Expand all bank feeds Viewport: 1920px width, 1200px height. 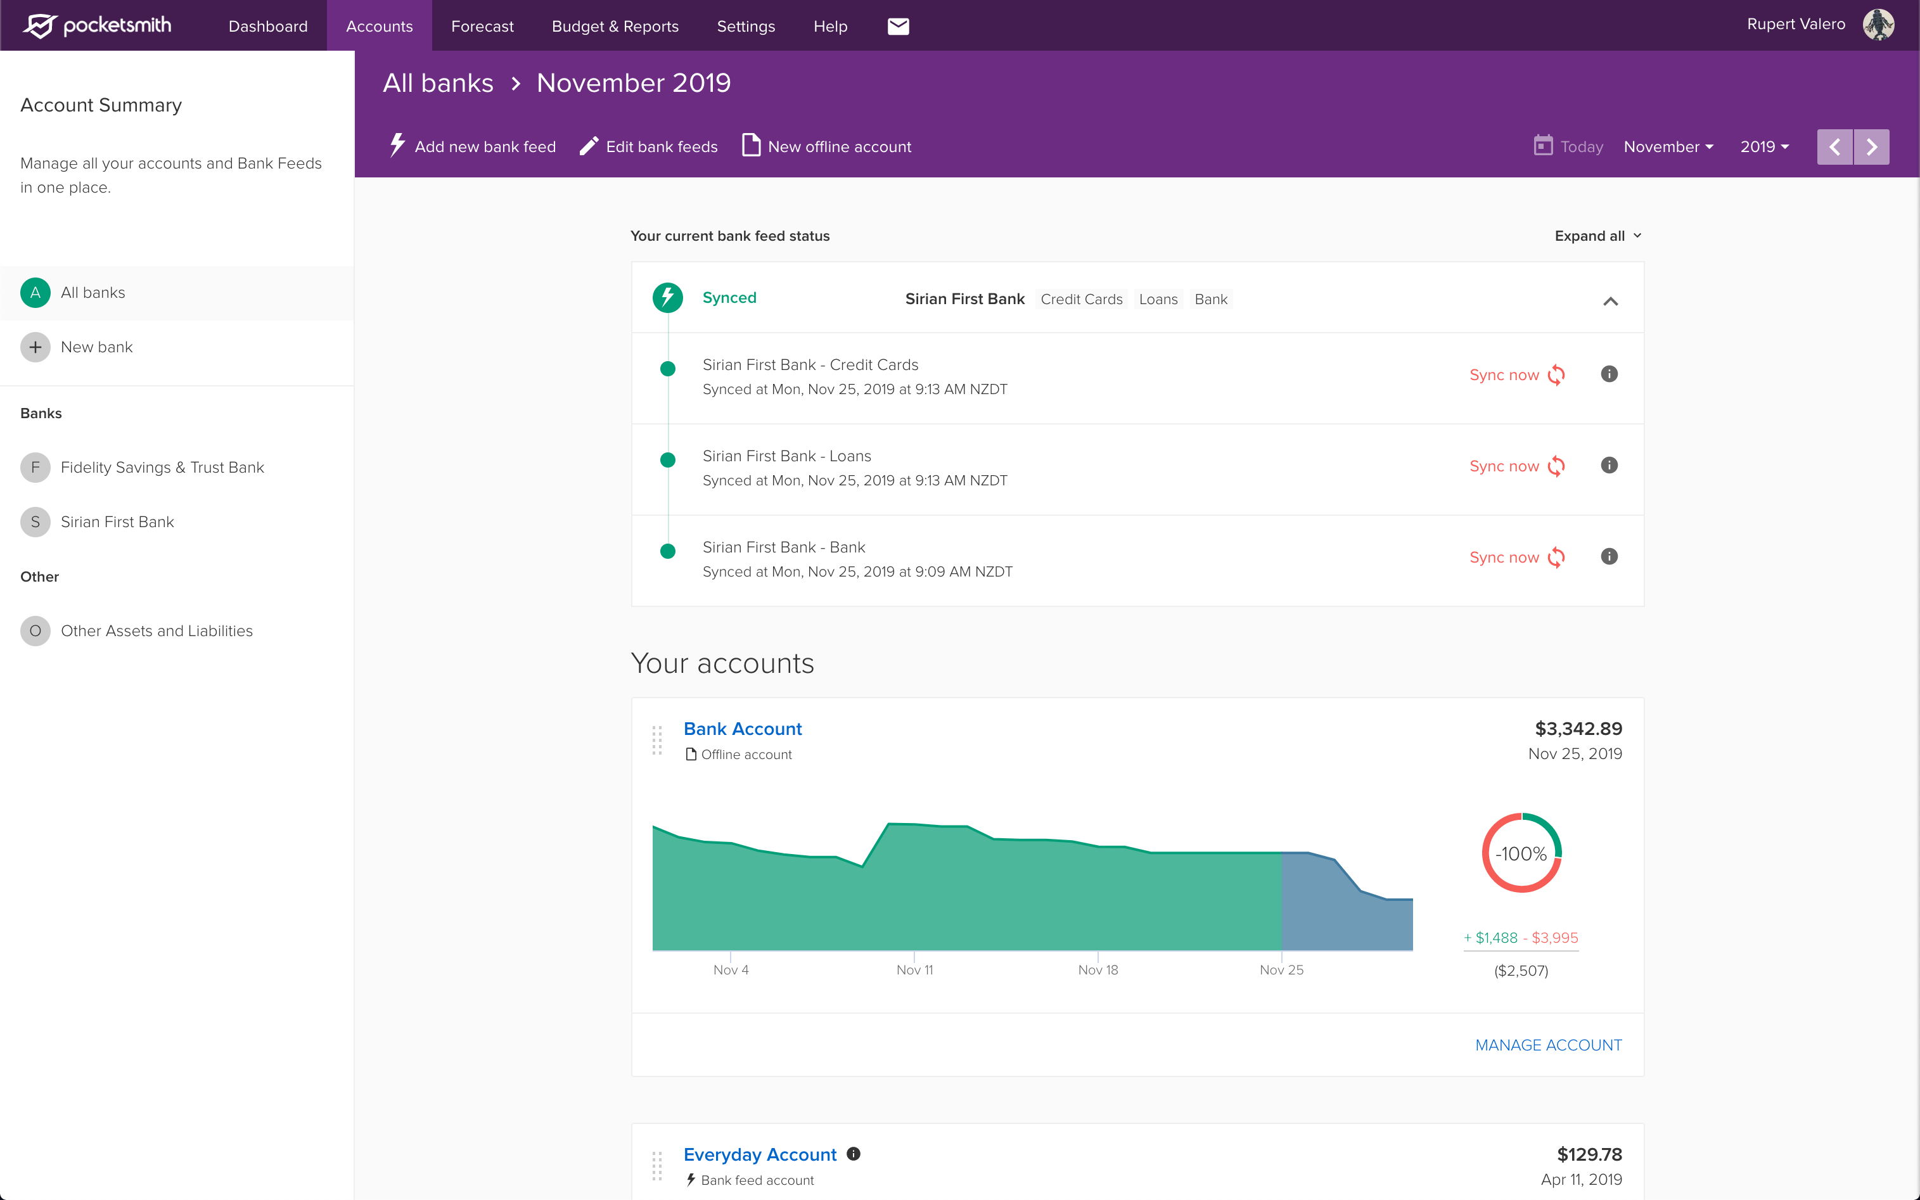[x=1597, y=236]
